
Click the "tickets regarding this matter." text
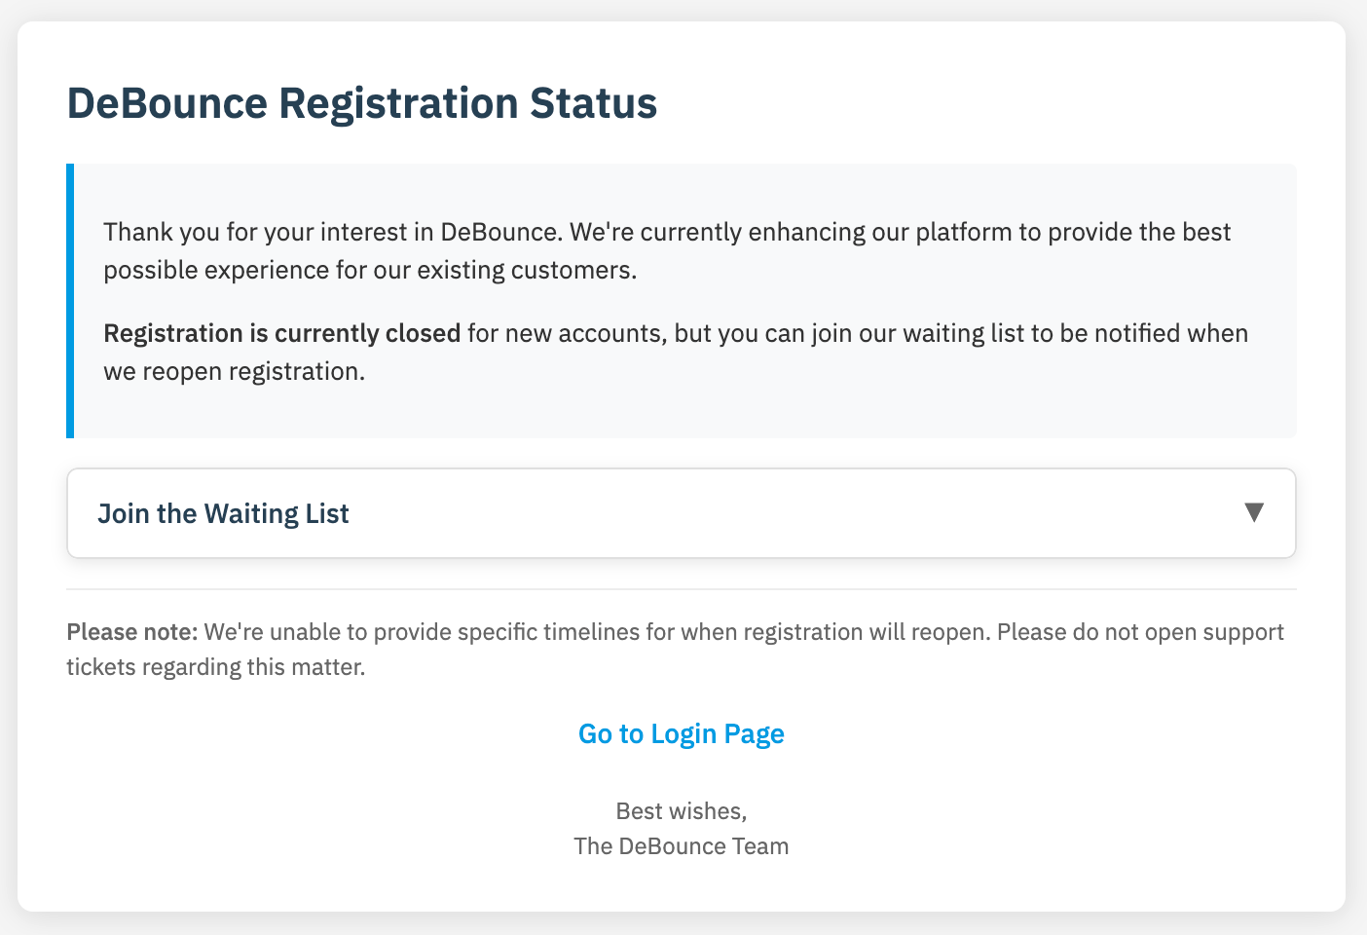[x=216, y=667]
